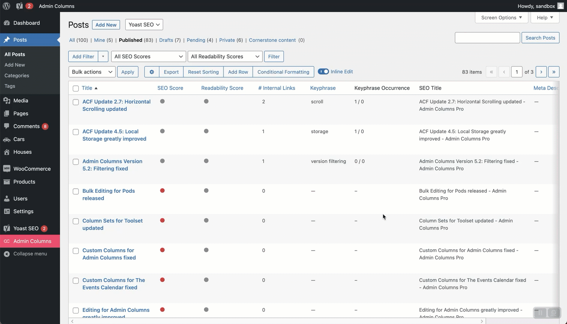This screenshot has width=567, height=324.
Task: Collapse the admin sidebar menu
Action: pos(30,254)
